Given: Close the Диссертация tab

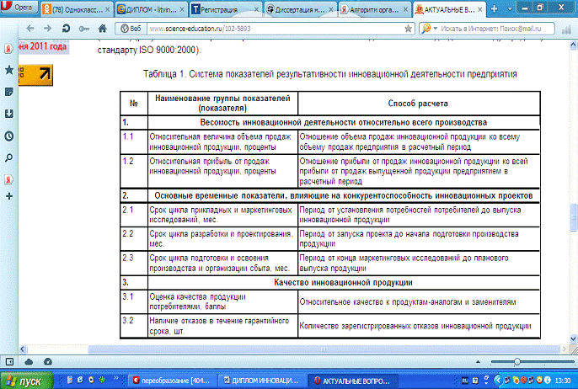Looking at the screenshot, I should 331,9.
